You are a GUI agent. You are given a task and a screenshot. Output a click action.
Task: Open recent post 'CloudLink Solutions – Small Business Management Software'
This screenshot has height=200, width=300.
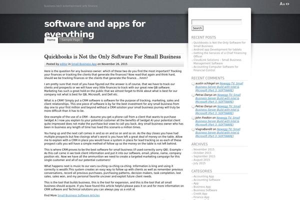(217, 61)
